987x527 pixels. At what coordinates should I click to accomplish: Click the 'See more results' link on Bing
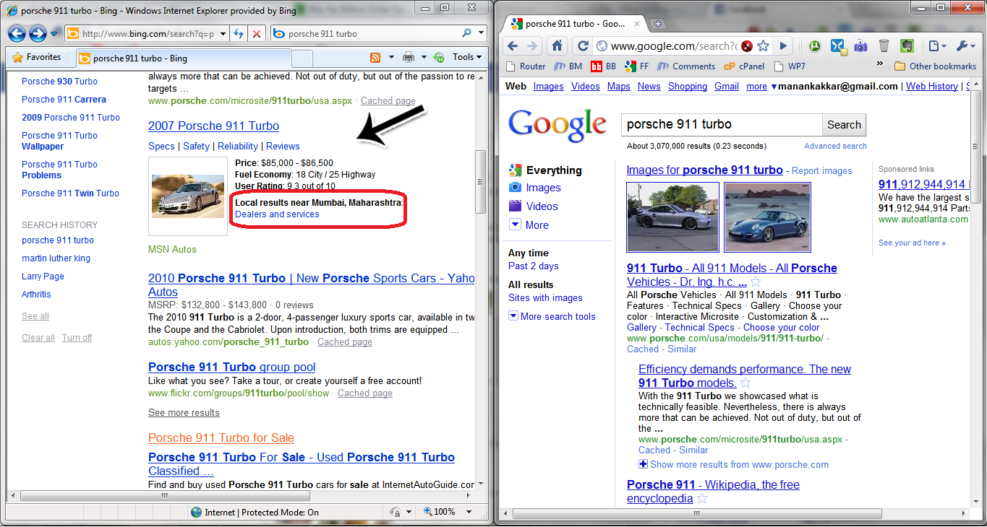point(184,413)
